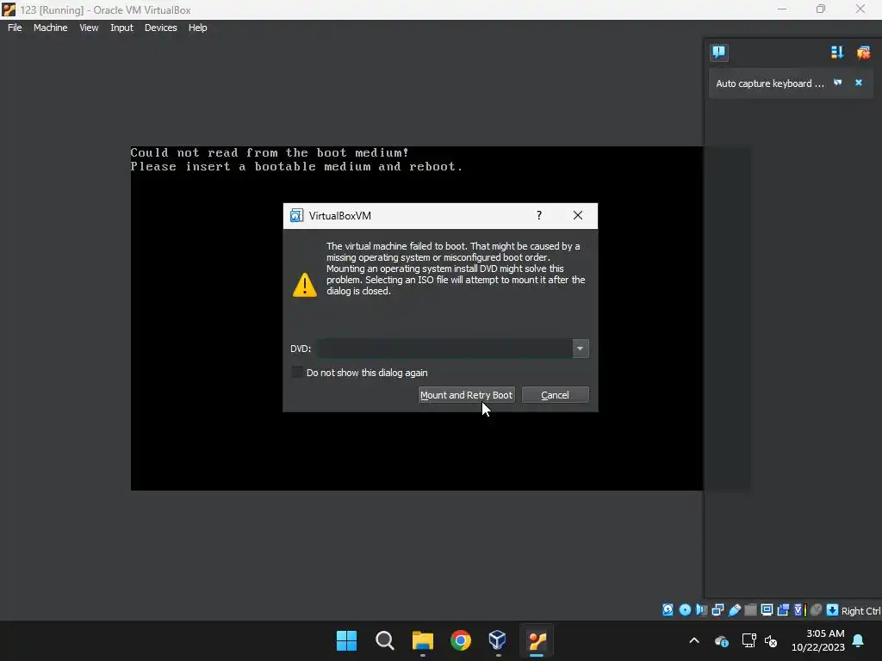Viewport: 882px width, 661px height.
Task: Expand the Auto capture keyboard notification details
Action: click(837, 83)
